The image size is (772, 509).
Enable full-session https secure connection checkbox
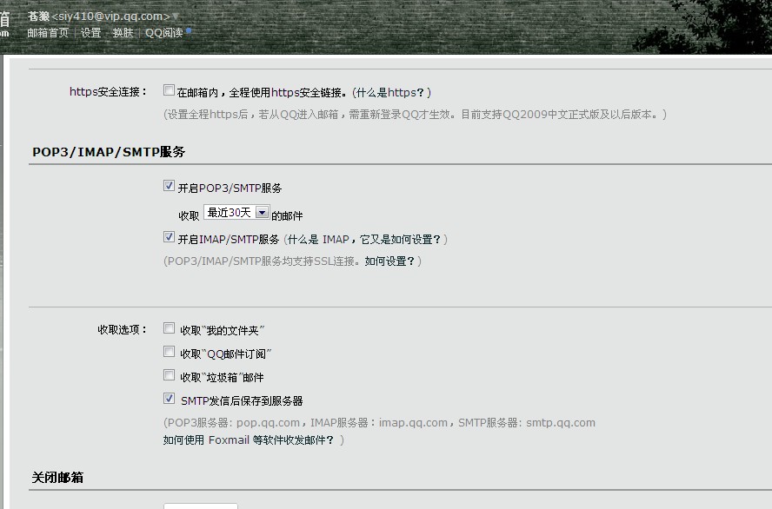tap(169, 90)
